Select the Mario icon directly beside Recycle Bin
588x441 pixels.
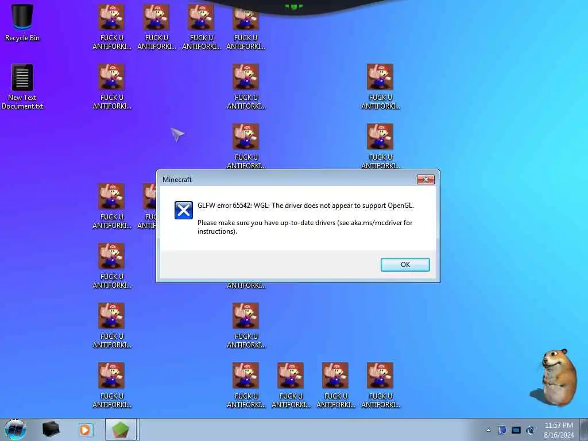[111, 26]
